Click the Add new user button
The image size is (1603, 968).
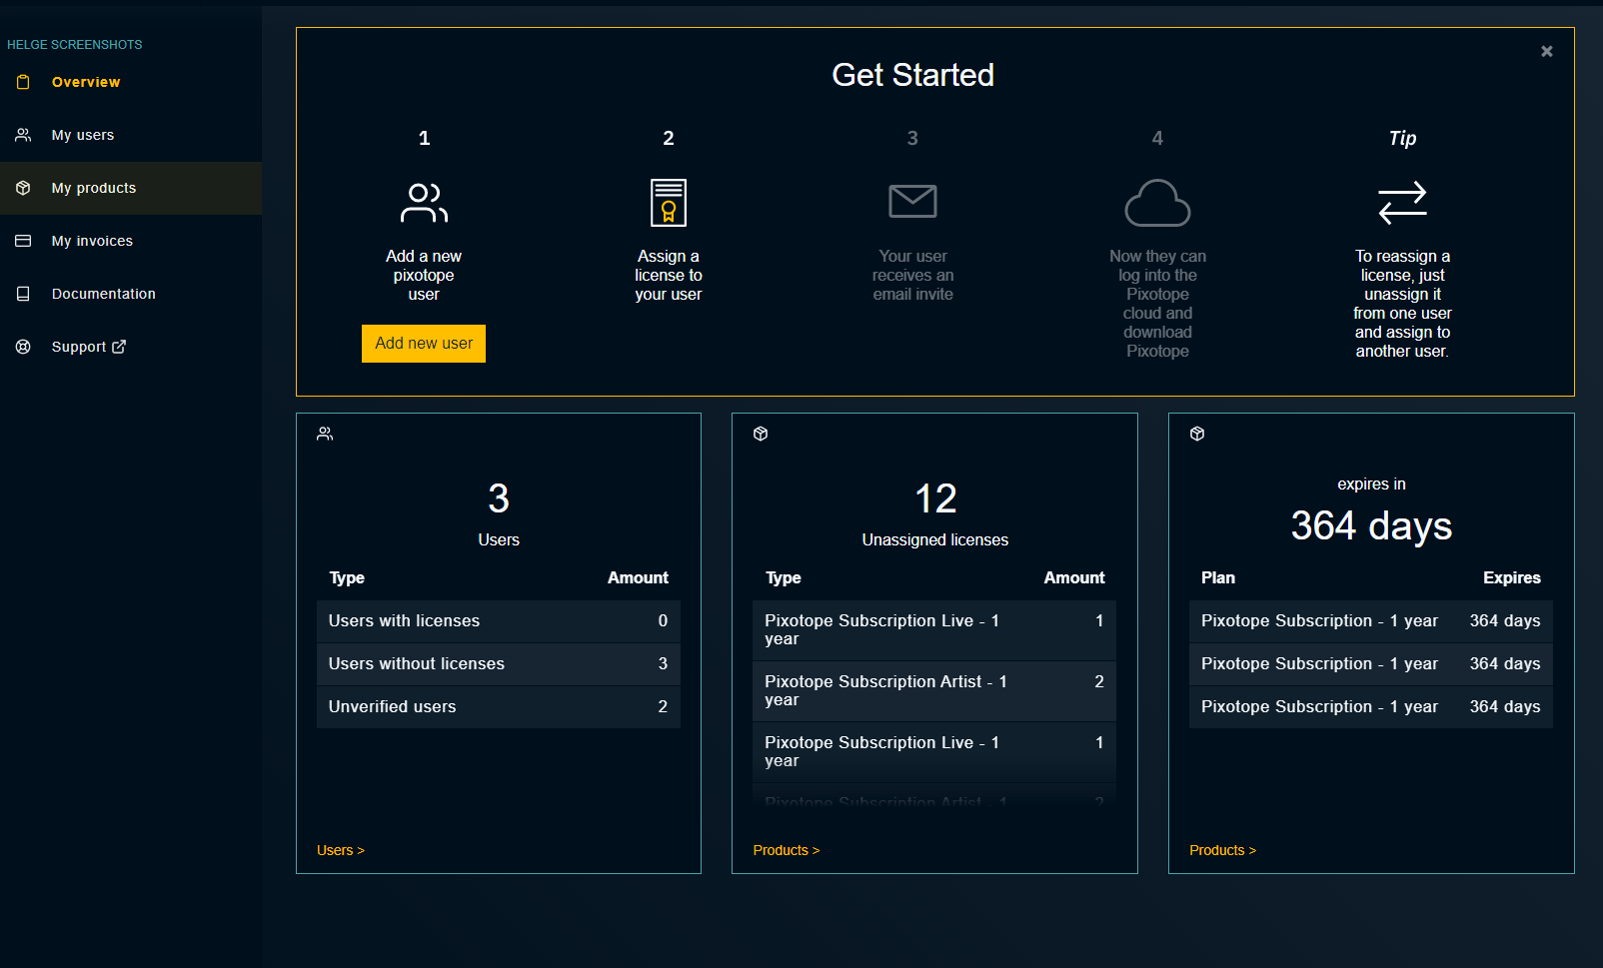pyautogui.click(x=424, y=344)
